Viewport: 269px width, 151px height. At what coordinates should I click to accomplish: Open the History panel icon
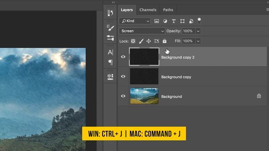click(x=110, y=13)
